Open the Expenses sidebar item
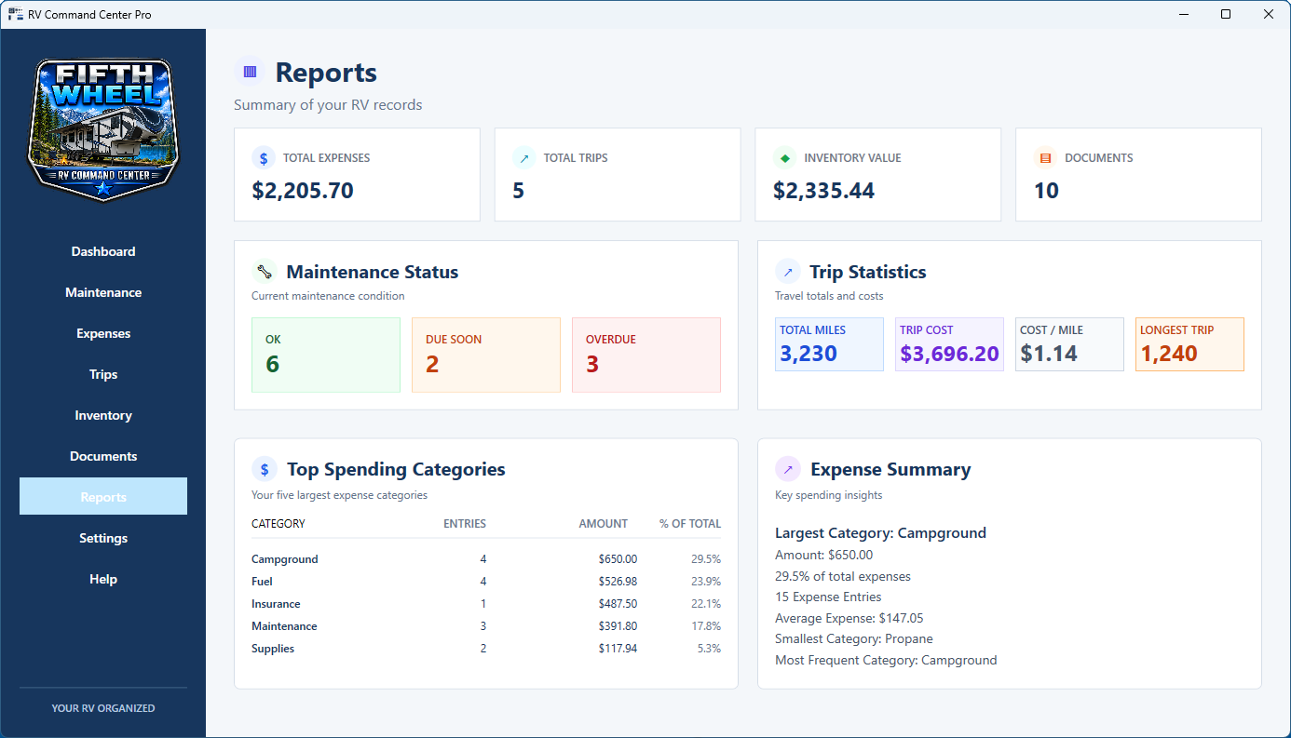This screenshot has height=738, width=1291. tap(103, 333)
